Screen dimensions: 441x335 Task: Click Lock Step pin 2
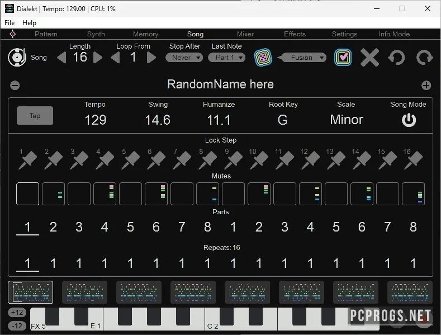tap(54, 160)
